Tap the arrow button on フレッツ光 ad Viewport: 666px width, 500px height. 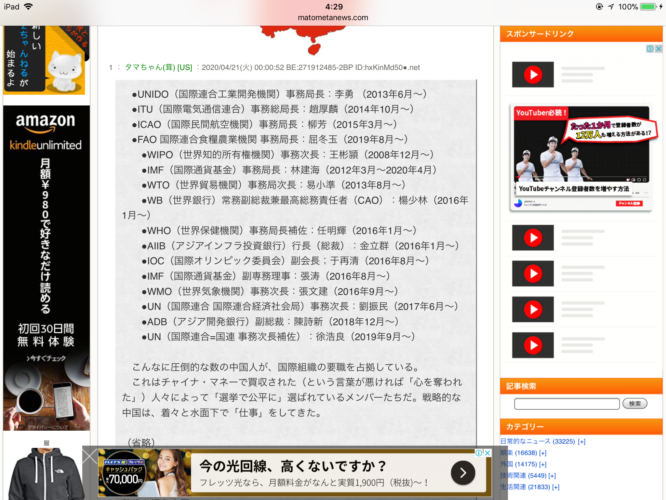click(463, 473)
